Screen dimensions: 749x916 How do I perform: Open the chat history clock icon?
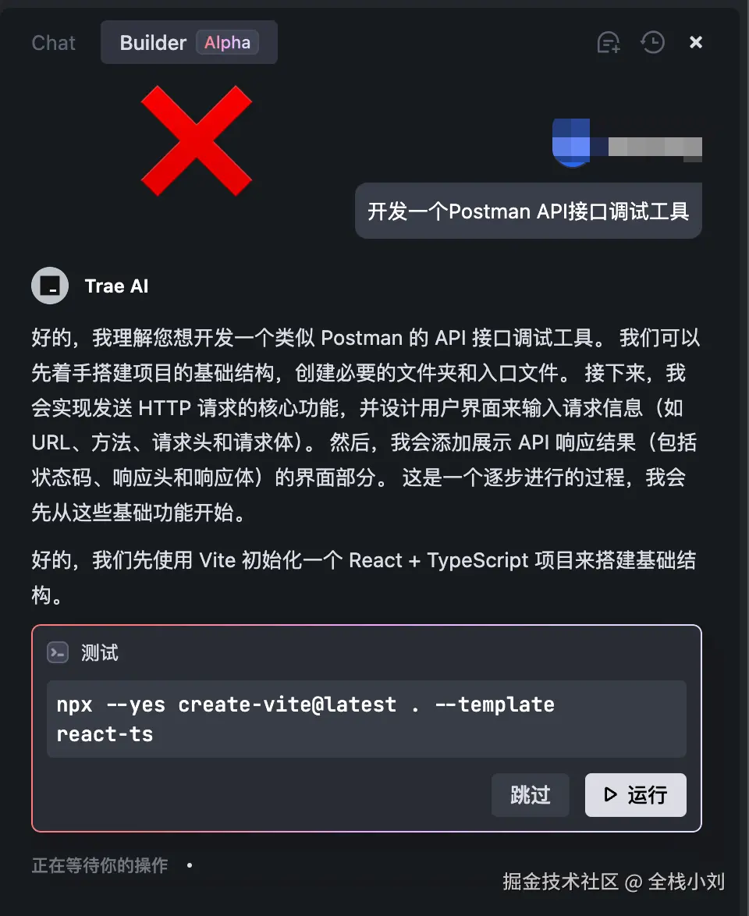[652, 42]
